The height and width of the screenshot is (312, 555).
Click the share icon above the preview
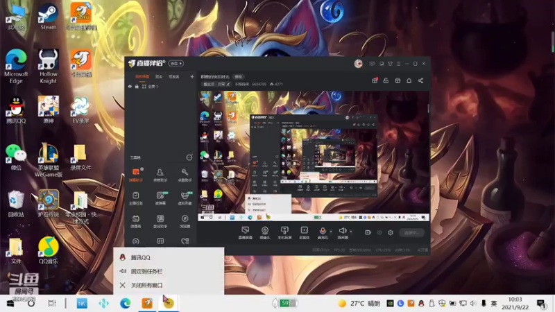[420, 80]
